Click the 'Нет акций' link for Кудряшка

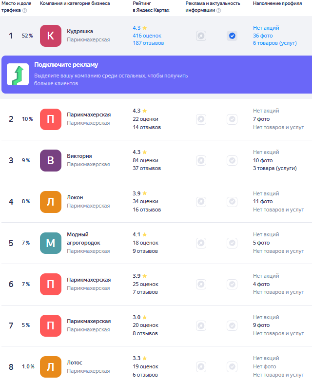(266, 28)
